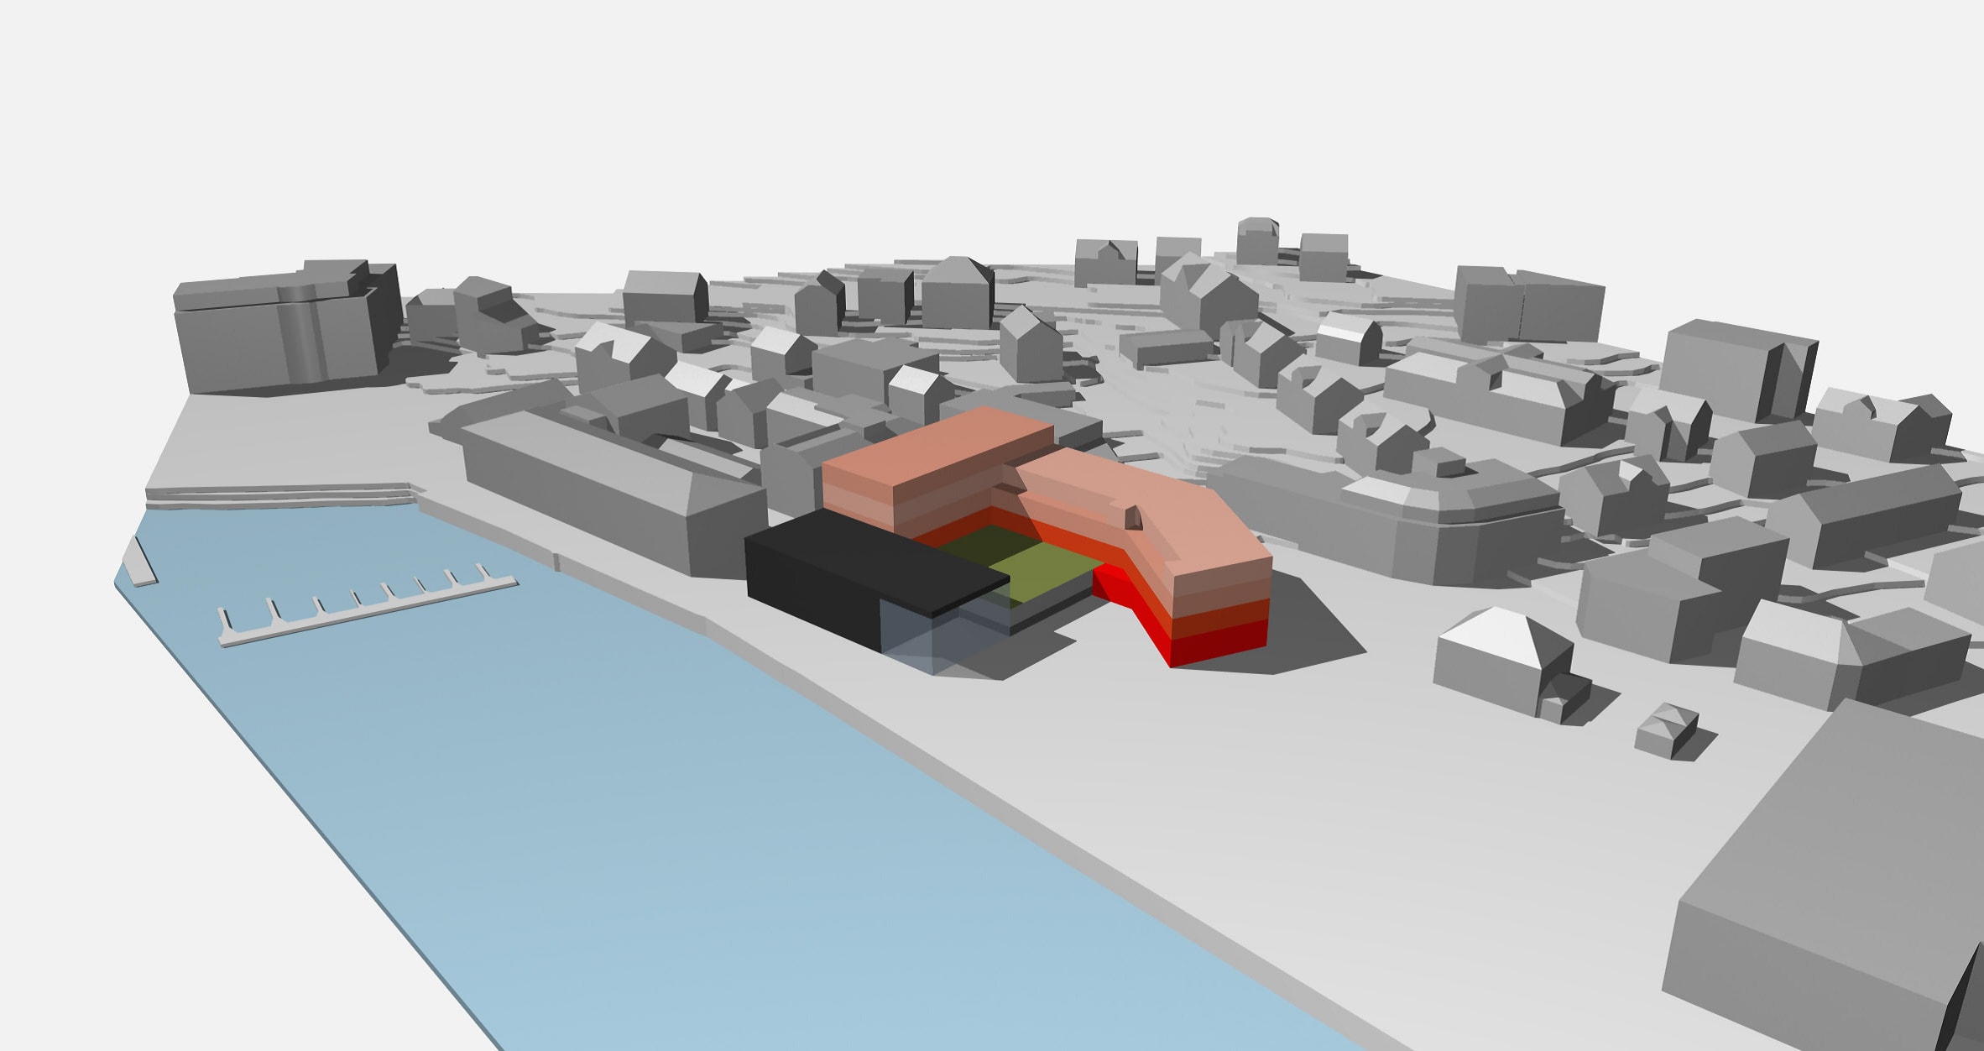Click the tiny gray shed near bottom right
Screen dimensions: 1984x1051
pyautogui.click(x=1666, y=730)
